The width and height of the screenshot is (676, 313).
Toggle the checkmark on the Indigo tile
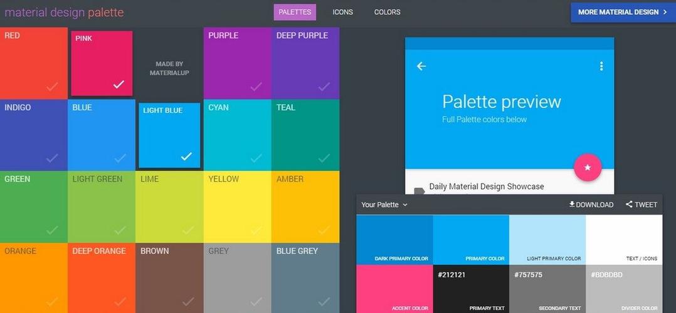tap(52, 158)
